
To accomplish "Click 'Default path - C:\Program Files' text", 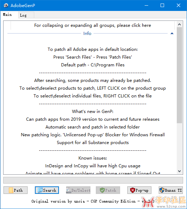I will coord(93,65).
